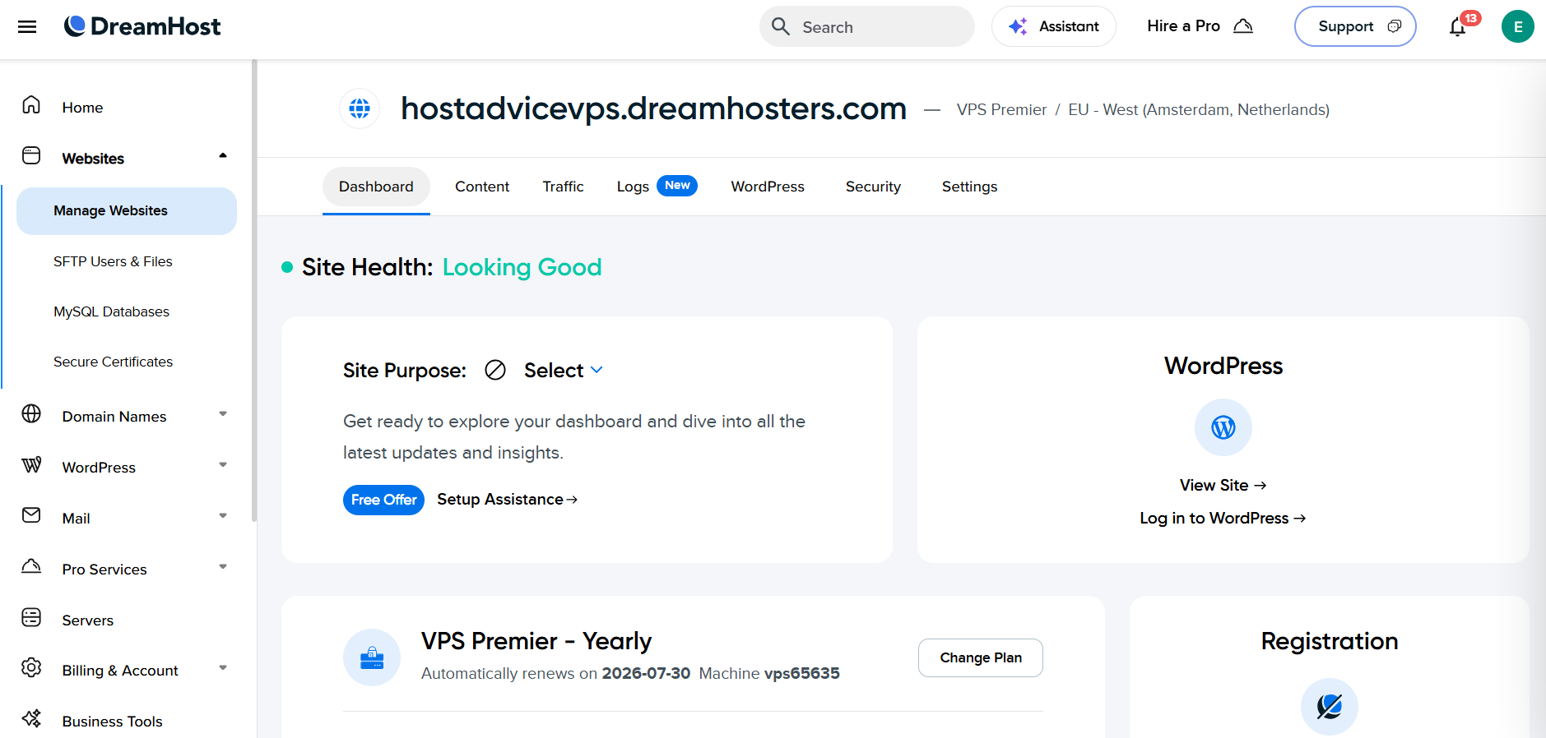Open Servers in the sidebar
The image size is (1546, 738).
(88, 620)
